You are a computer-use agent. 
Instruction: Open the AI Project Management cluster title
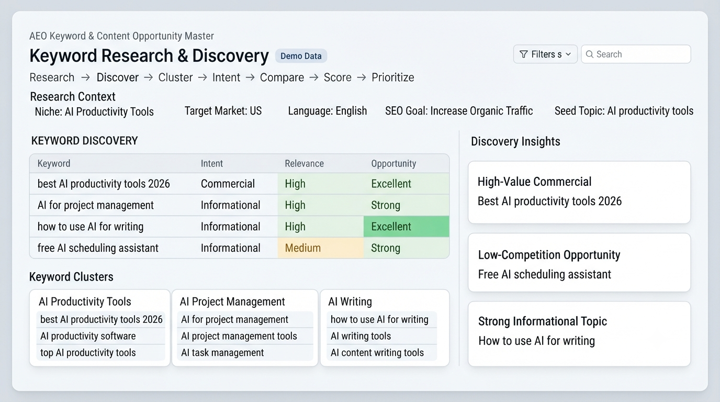click(x=232, y=301)
